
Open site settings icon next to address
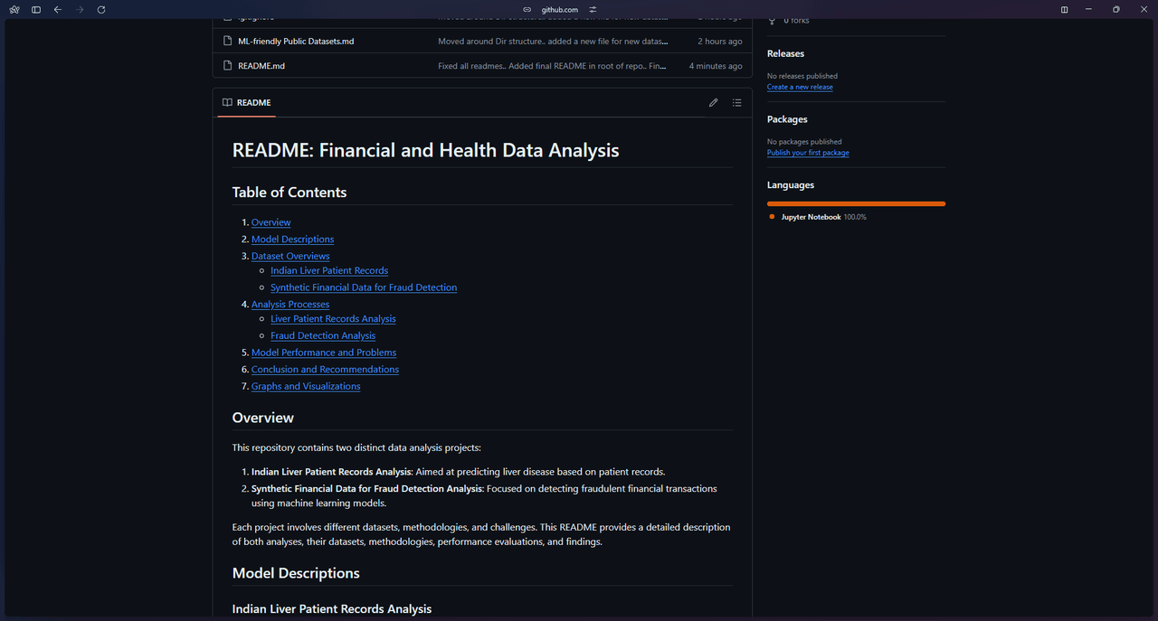pyautogui.click(x=593, y=9)
